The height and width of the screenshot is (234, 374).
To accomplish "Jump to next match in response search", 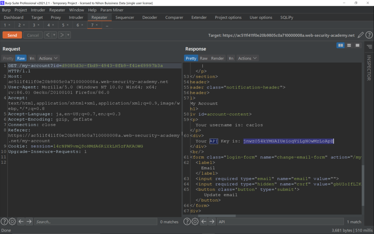I will pyautogui.click(x=212, y=222).
